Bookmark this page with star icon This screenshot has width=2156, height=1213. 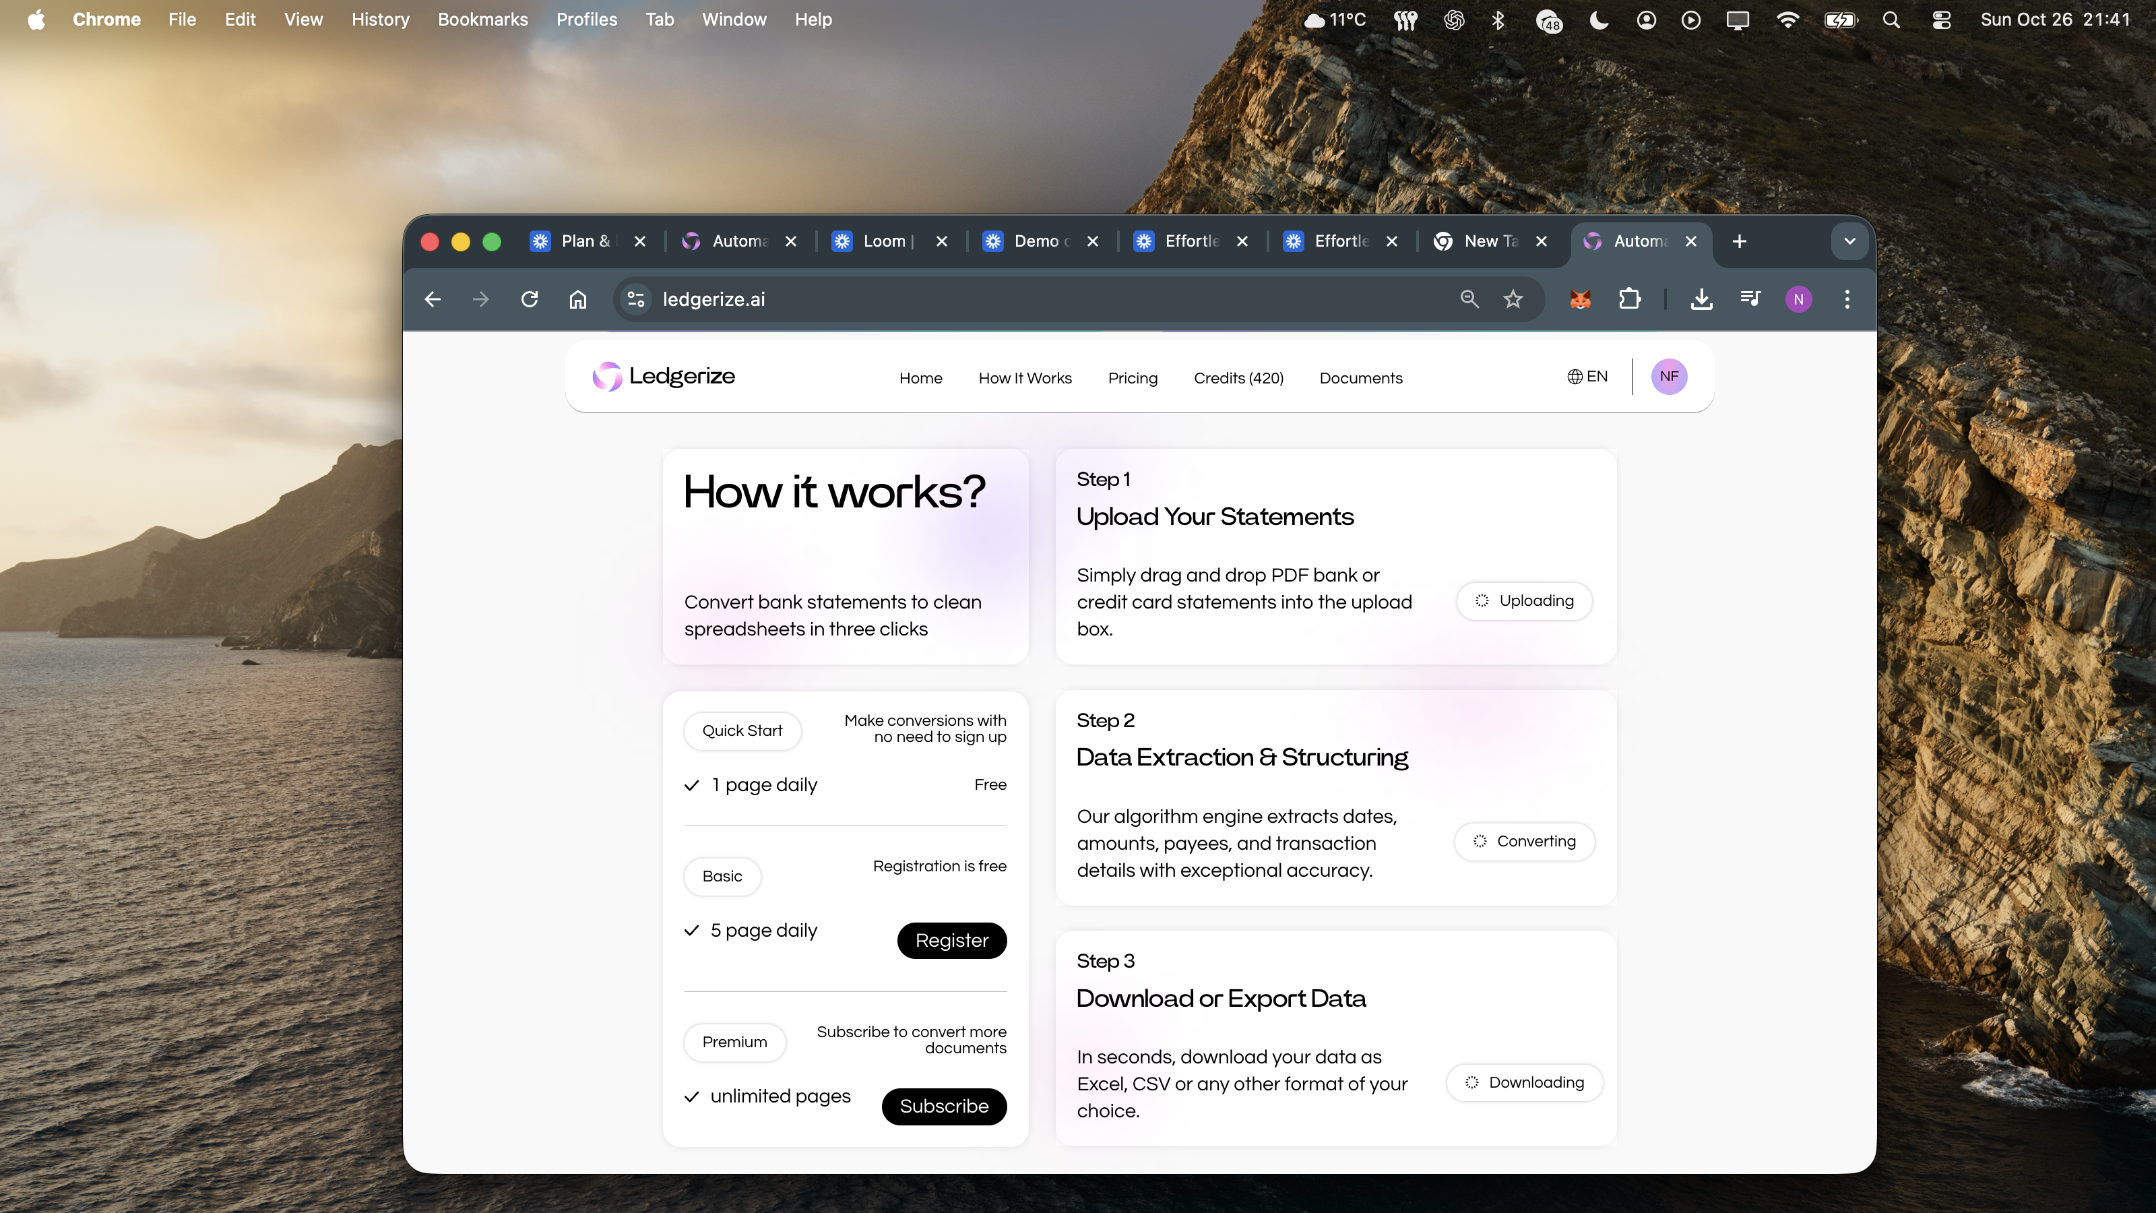click(1513, 299)
